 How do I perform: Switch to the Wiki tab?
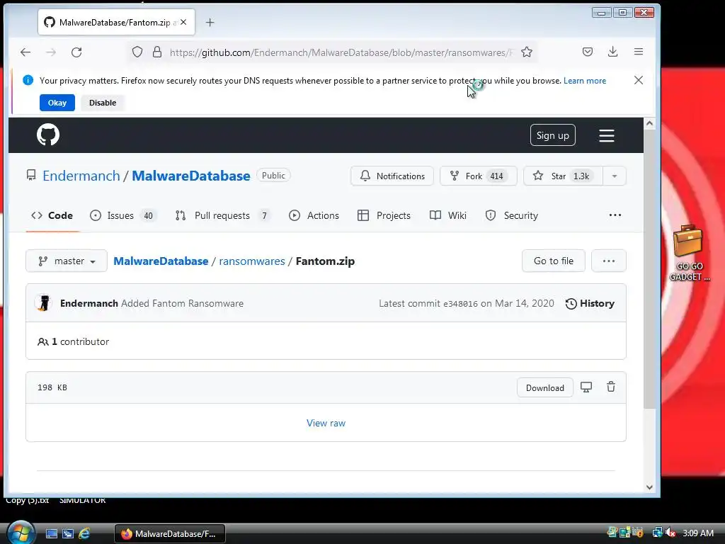coord(448,215)
